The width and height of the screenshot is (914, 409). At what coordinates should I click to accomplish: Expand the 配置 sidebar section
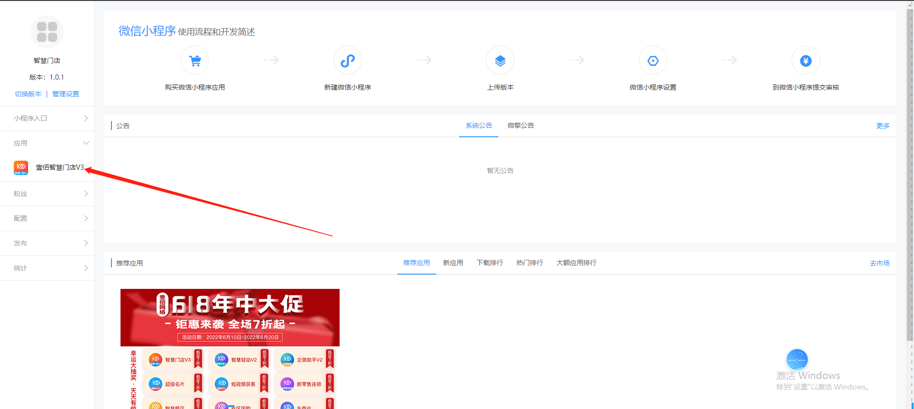[x=47, y=218]
